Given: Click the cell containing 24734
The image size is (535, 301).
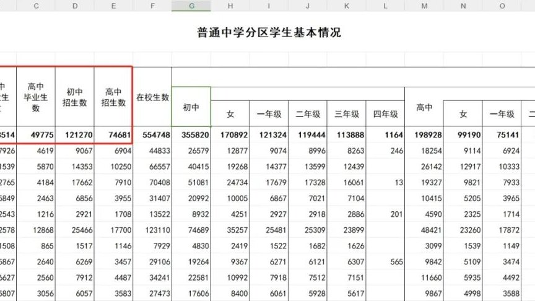Looking at the screenshot, I should pyautogui.click(x=230, y=182).
